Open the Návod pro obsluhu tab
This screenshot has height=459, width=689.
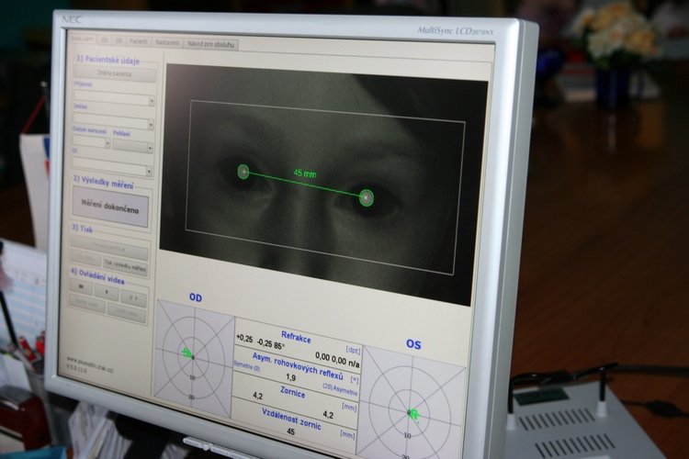point(211,43)
